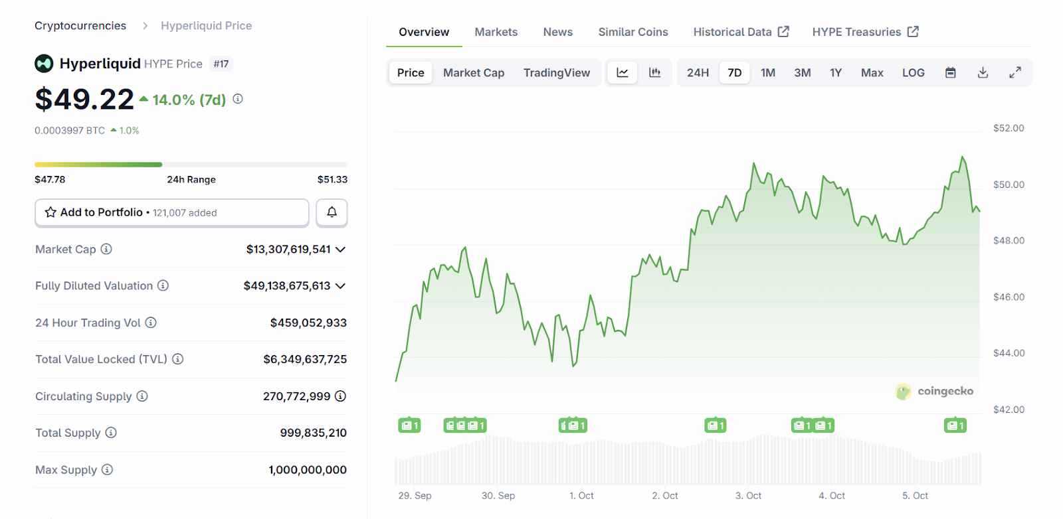Image resolution: width=1063 pixels, height=519 pixels.
Task: Select the 24H time range
Action: 698,73
